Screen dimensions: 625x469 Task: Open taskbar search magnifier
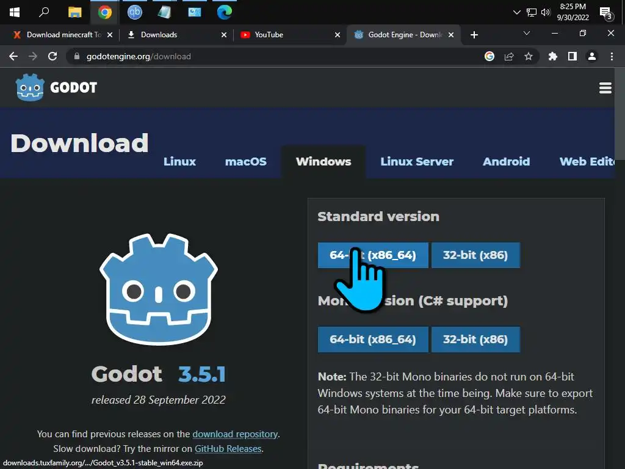[44, 12]
